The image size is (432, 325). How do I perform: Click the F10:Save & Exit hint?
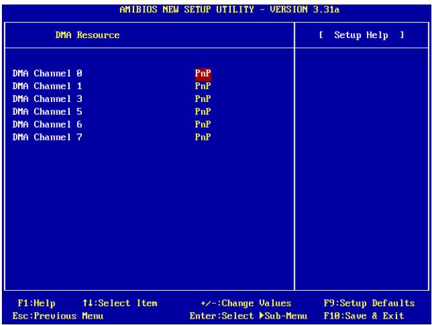(364, 316)
